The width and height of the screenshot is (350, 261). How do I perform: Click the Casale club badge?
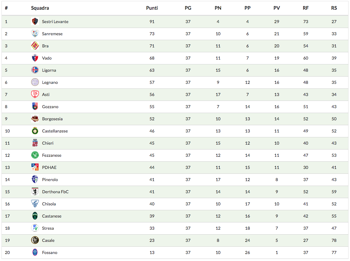(35, 240)
